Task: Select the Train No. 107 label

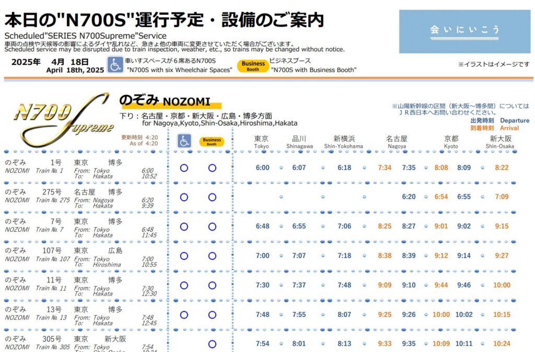Action: 53,259
